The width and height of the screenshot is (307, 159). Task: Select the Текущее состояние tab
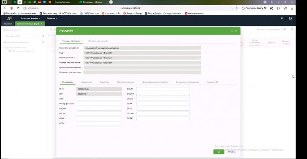[x=71, y=41]
